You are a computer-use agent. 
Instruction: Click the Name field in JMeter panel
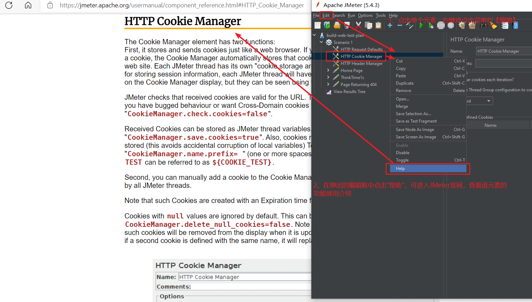[x=504, y=51]
